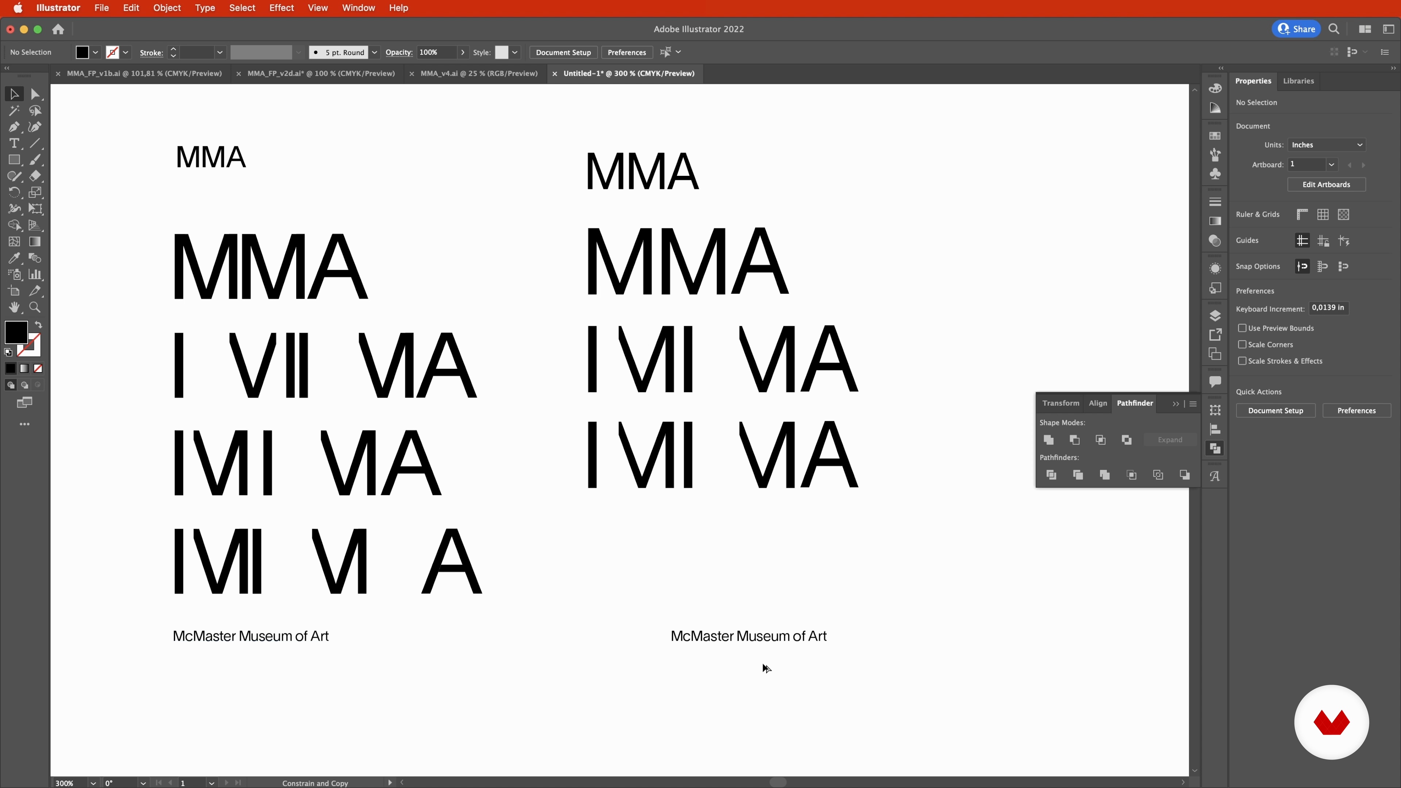This screenshot has height=788, width=1401.
Task: Click the Exclude shape mode icon
Action: coord(1127,440)
